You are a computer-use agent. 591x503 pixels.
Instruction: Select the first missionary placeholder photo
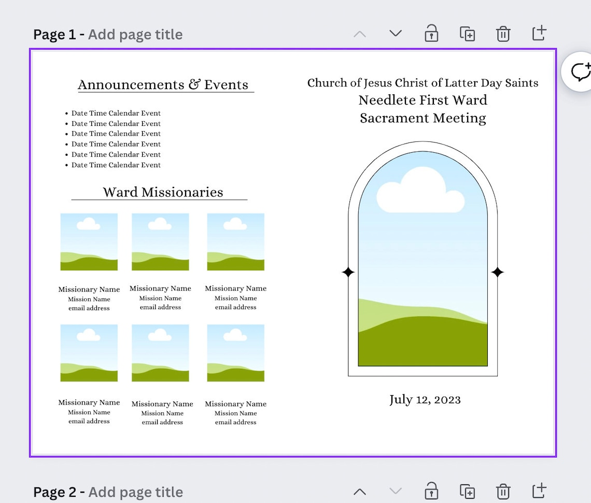click(x=89, y=241)
